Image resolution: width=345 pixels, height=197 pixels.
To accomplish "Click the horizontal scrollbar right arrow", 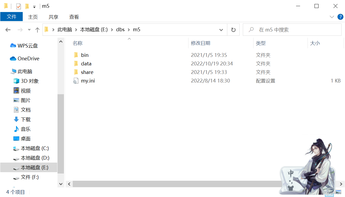I will [341, 184].
